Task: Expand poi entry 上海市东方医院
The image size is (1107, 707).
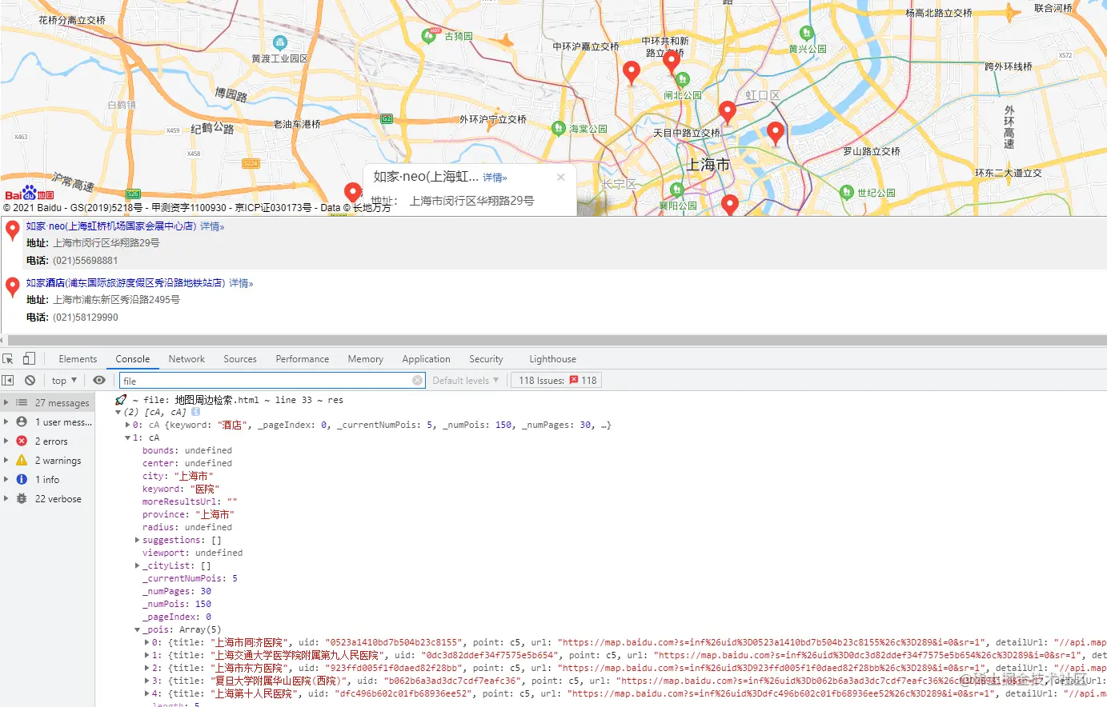Action: coord(146,669)
